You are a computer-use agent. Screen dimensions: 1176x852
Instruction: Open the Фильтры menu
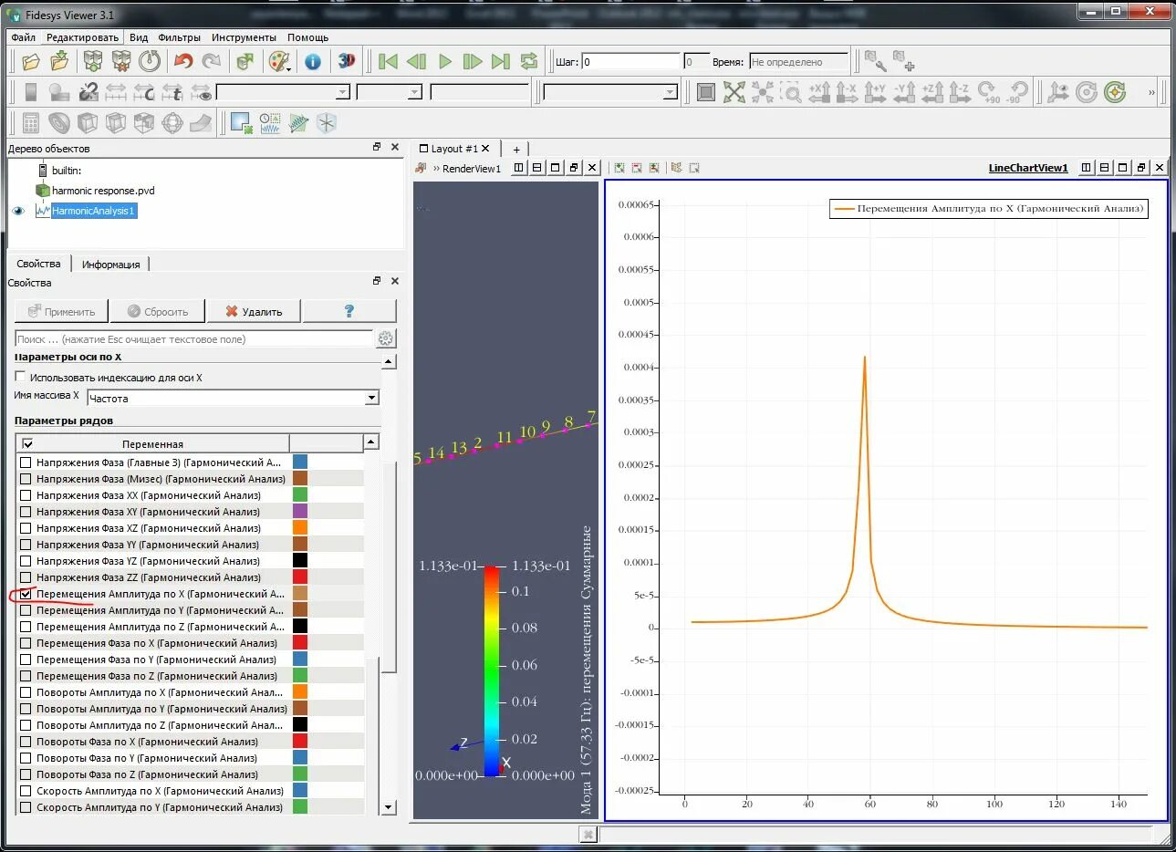click(179, 37)
